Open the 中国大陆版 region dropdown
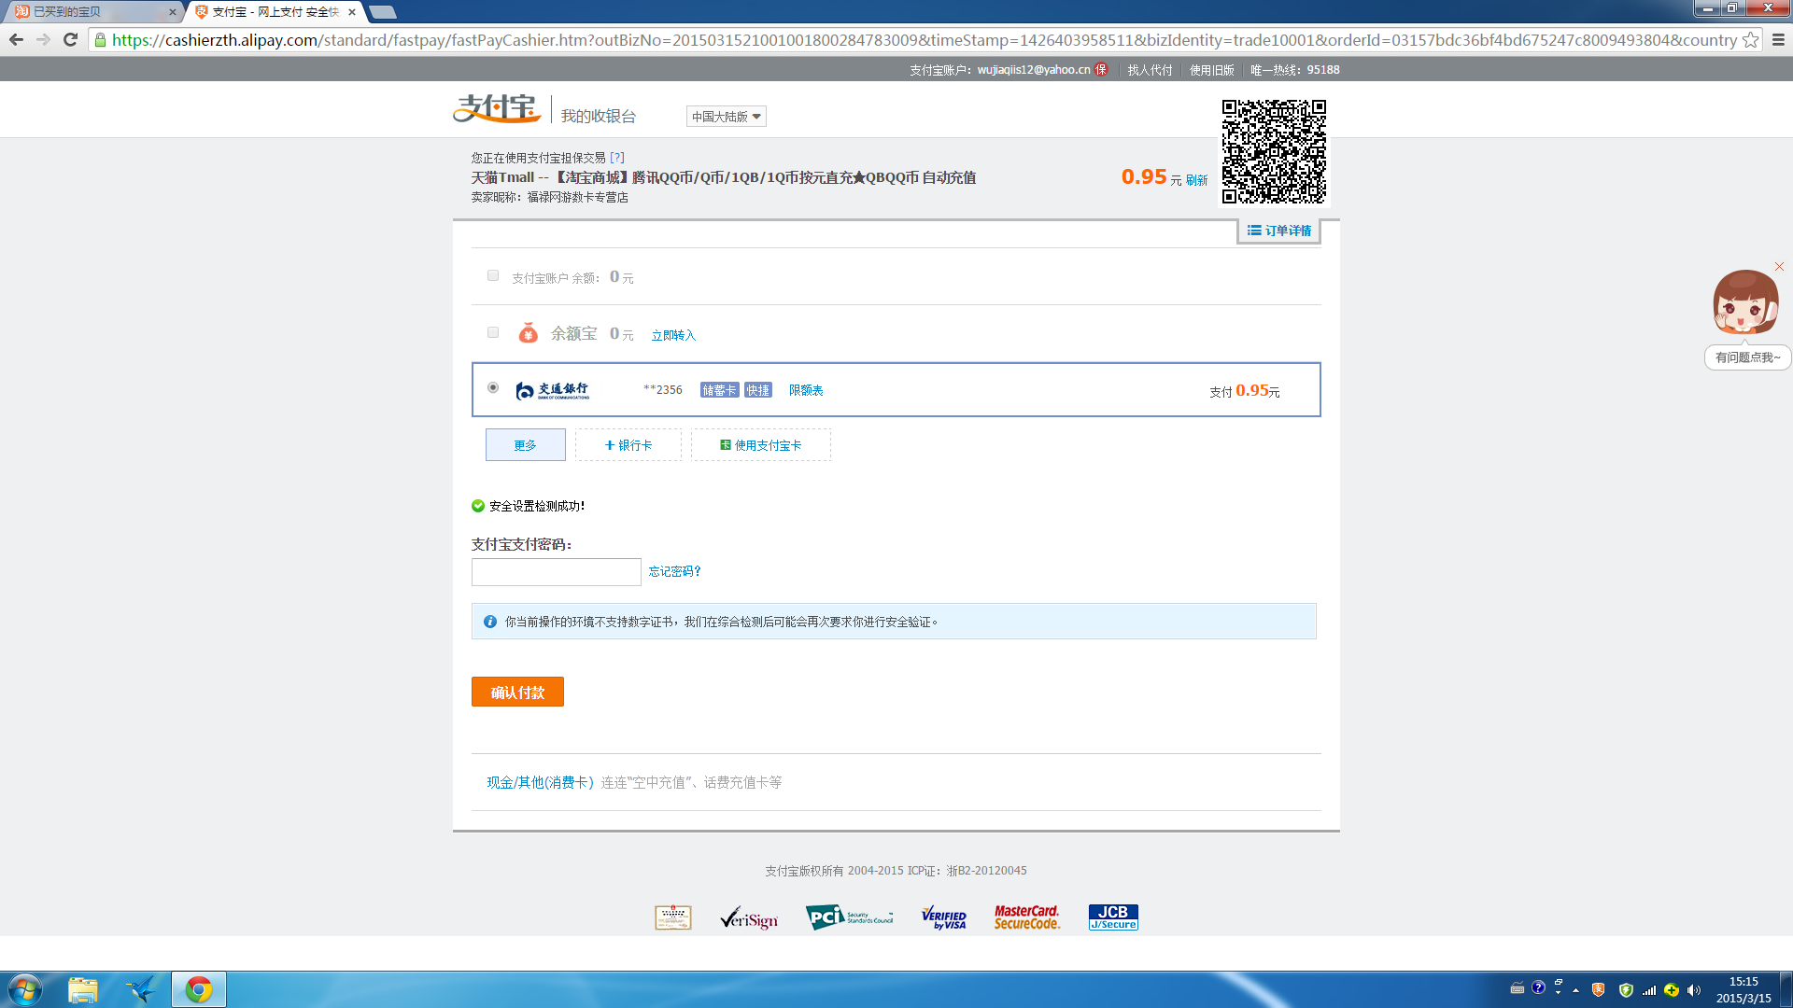This screenshot has width=1793, height=1008. click(726, 116)
